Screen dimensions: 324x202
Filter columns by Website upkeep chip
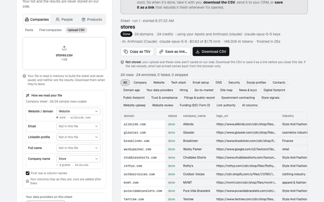pos(134,105)
